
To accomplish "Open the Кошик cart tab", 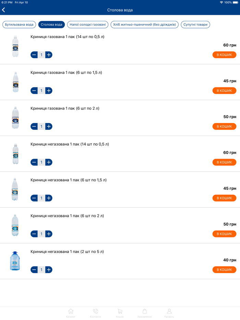I will [x=120, y=313].
